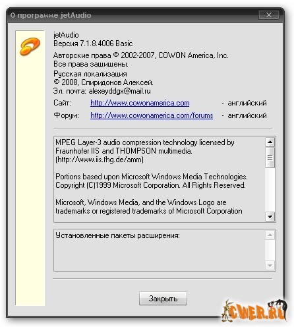Click extension packs scrollbar up arrow

(270, 235)
